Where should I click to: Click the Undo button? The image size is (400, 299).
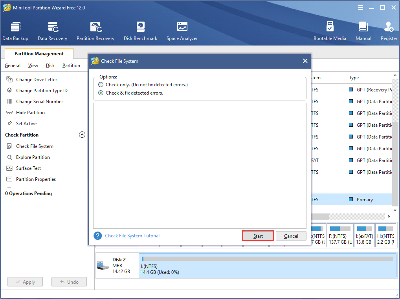[x=69, y=282]
